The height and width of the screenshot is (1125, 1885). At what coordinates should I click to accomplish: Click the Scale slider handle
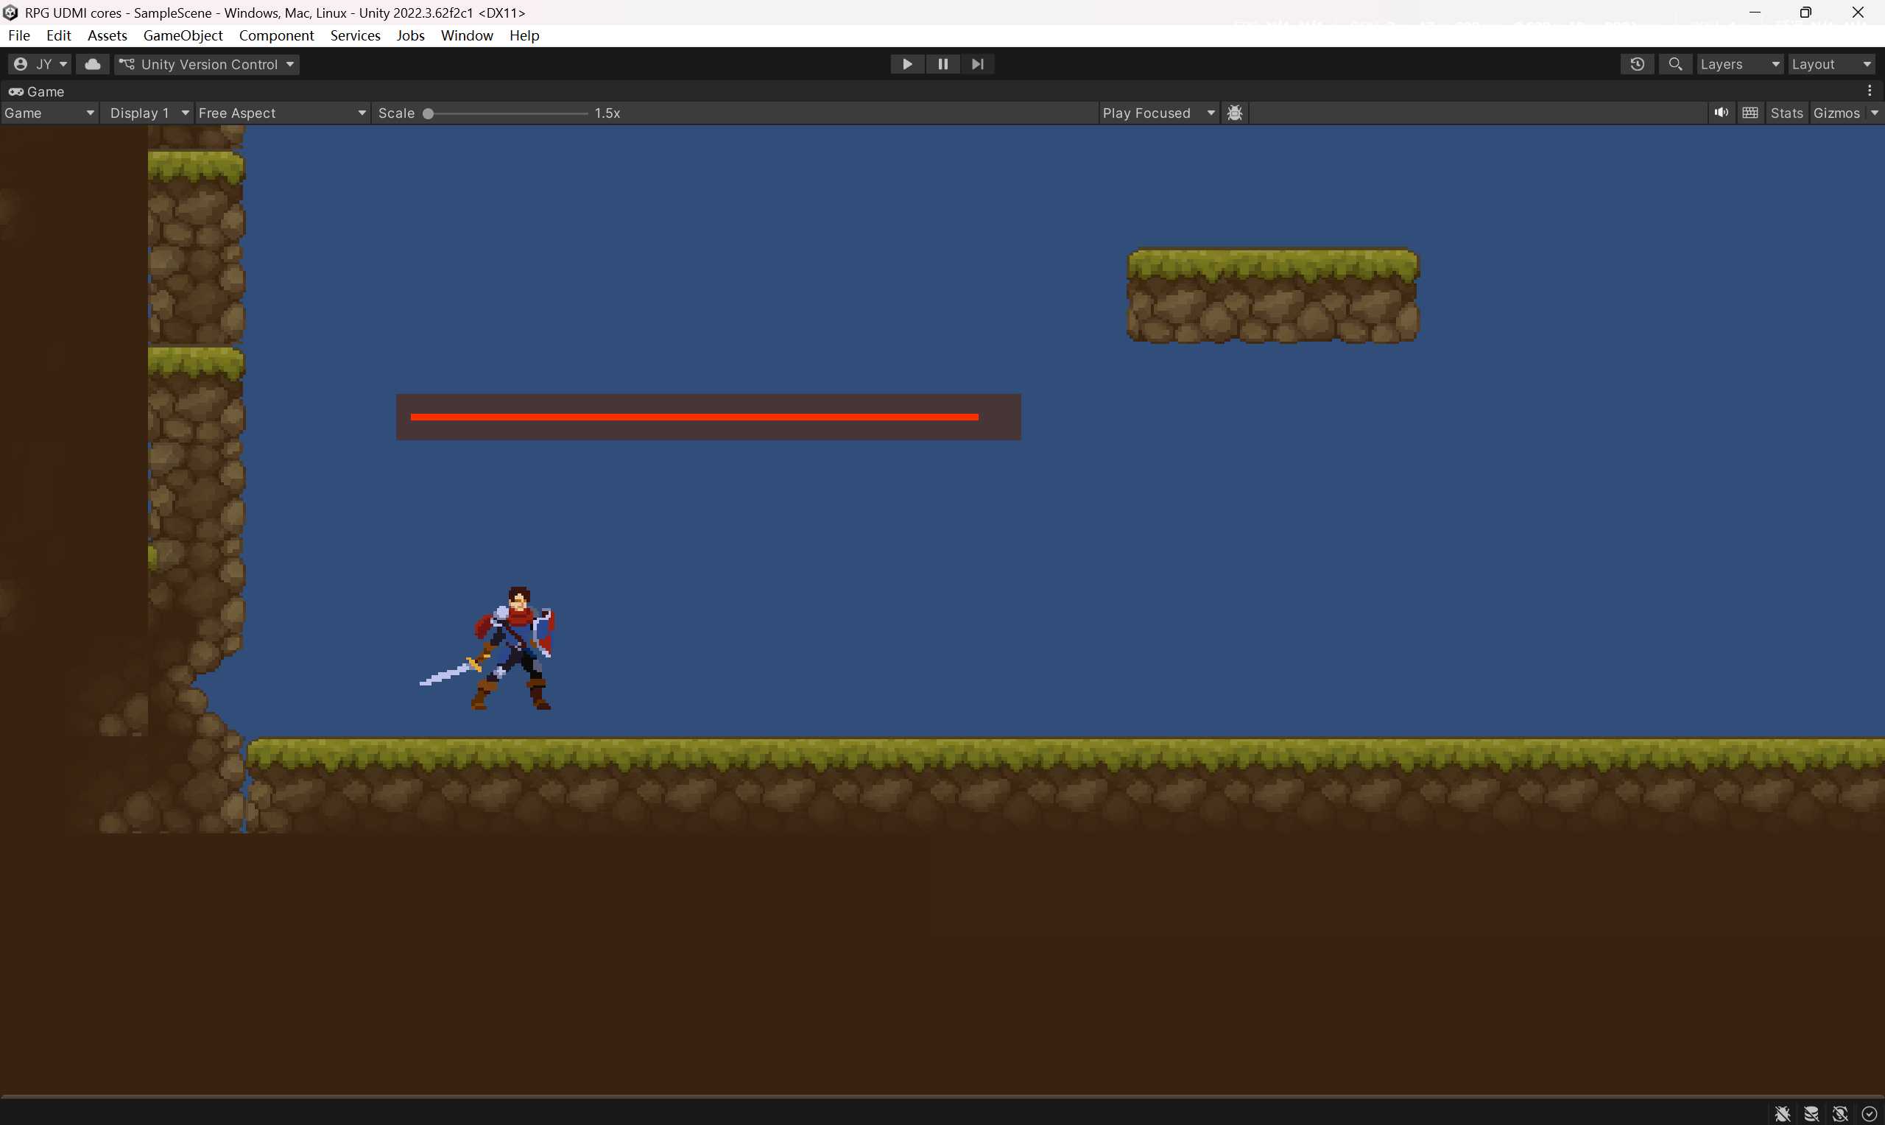429,113
